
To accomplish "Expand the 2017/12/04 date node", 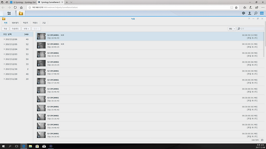I will (x=4, y=49).
